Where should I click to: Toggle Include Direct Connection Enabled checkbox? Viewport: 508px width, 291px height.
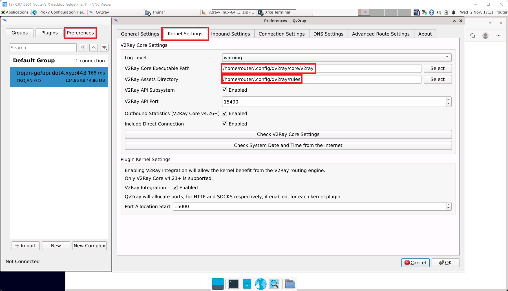pos(225,124)
